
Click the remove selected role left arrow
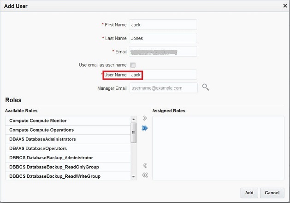(x=144, y=166)
